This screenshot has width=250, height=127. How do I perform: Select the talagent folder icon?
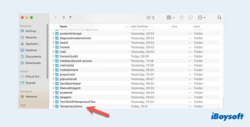click(x=57, y=97)
